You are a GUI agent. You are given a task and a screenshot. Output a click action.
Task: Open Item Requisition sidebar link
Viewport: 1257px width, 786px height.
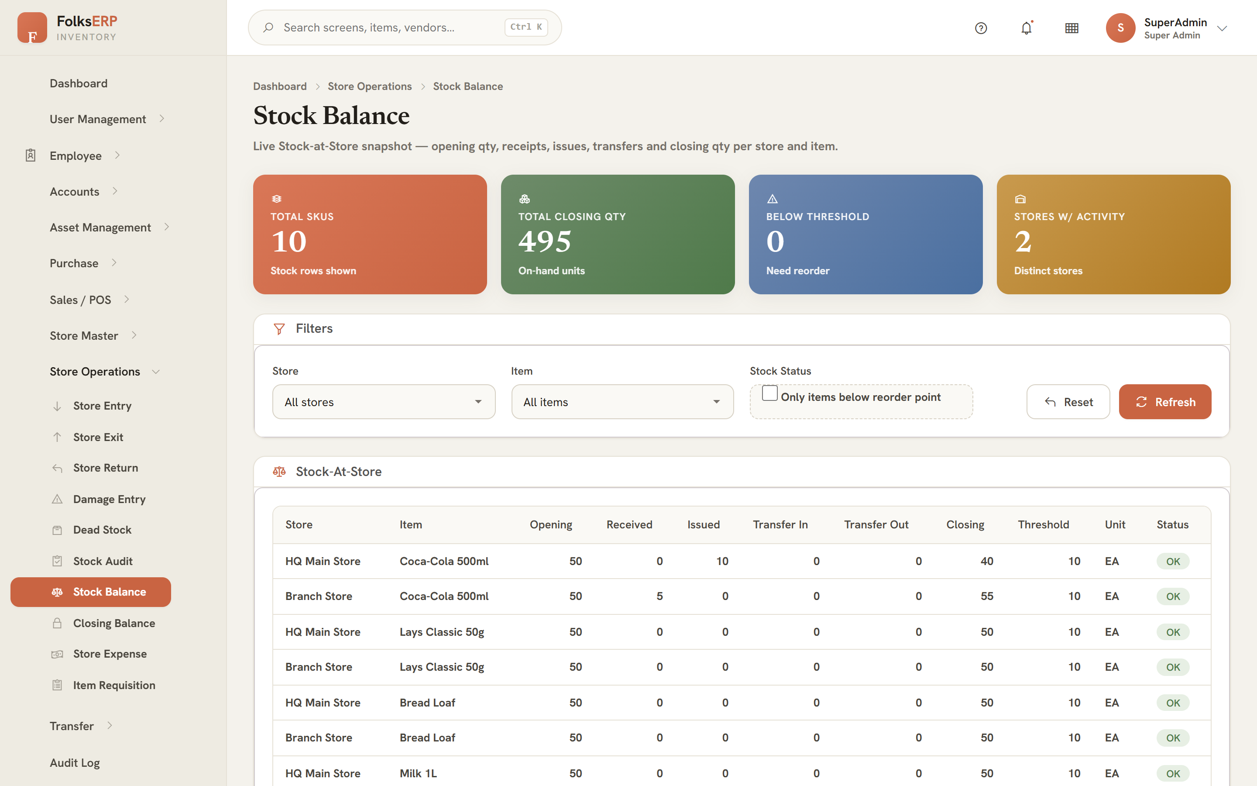114,685
